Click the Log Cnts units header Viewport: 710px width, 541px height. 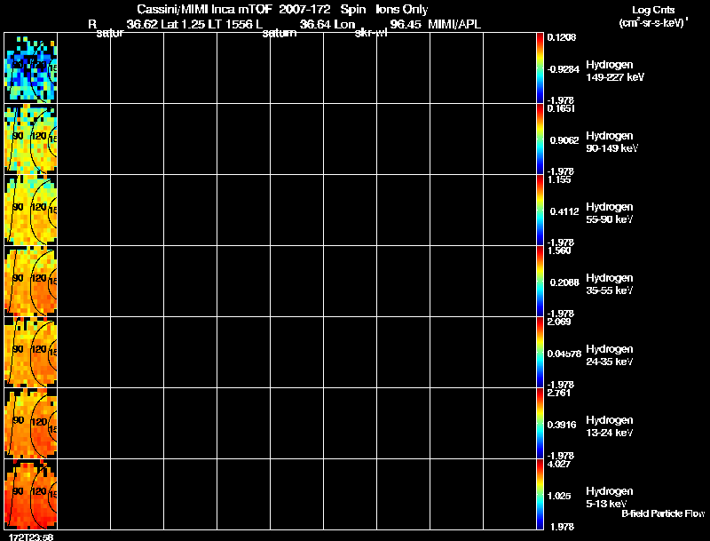pos(653,16)
